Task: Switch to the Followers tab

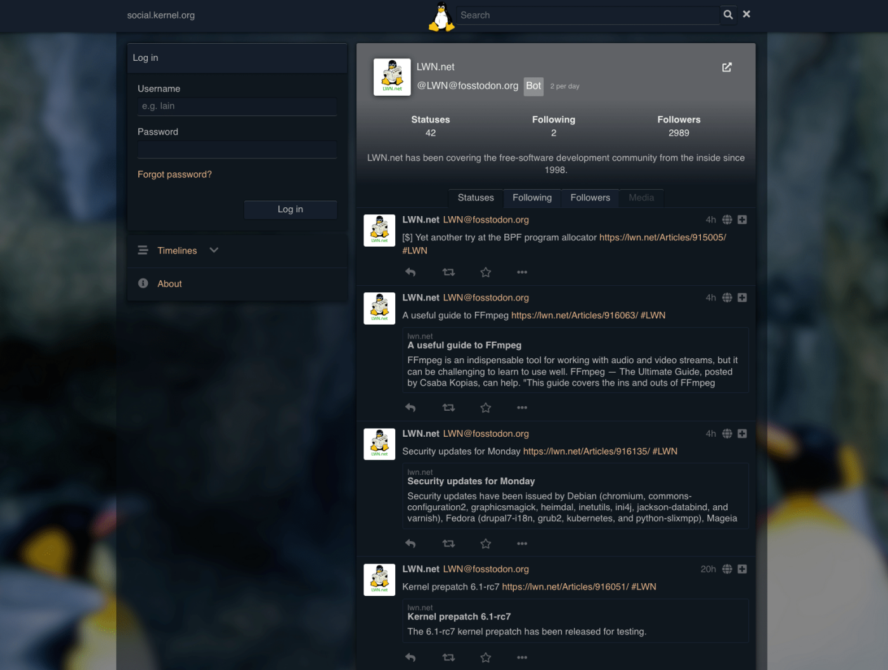Action: (590, 198)
